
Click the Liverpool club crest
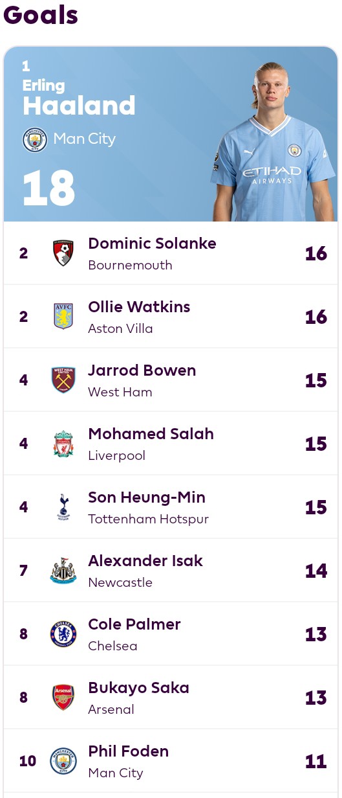pos(63,444)
